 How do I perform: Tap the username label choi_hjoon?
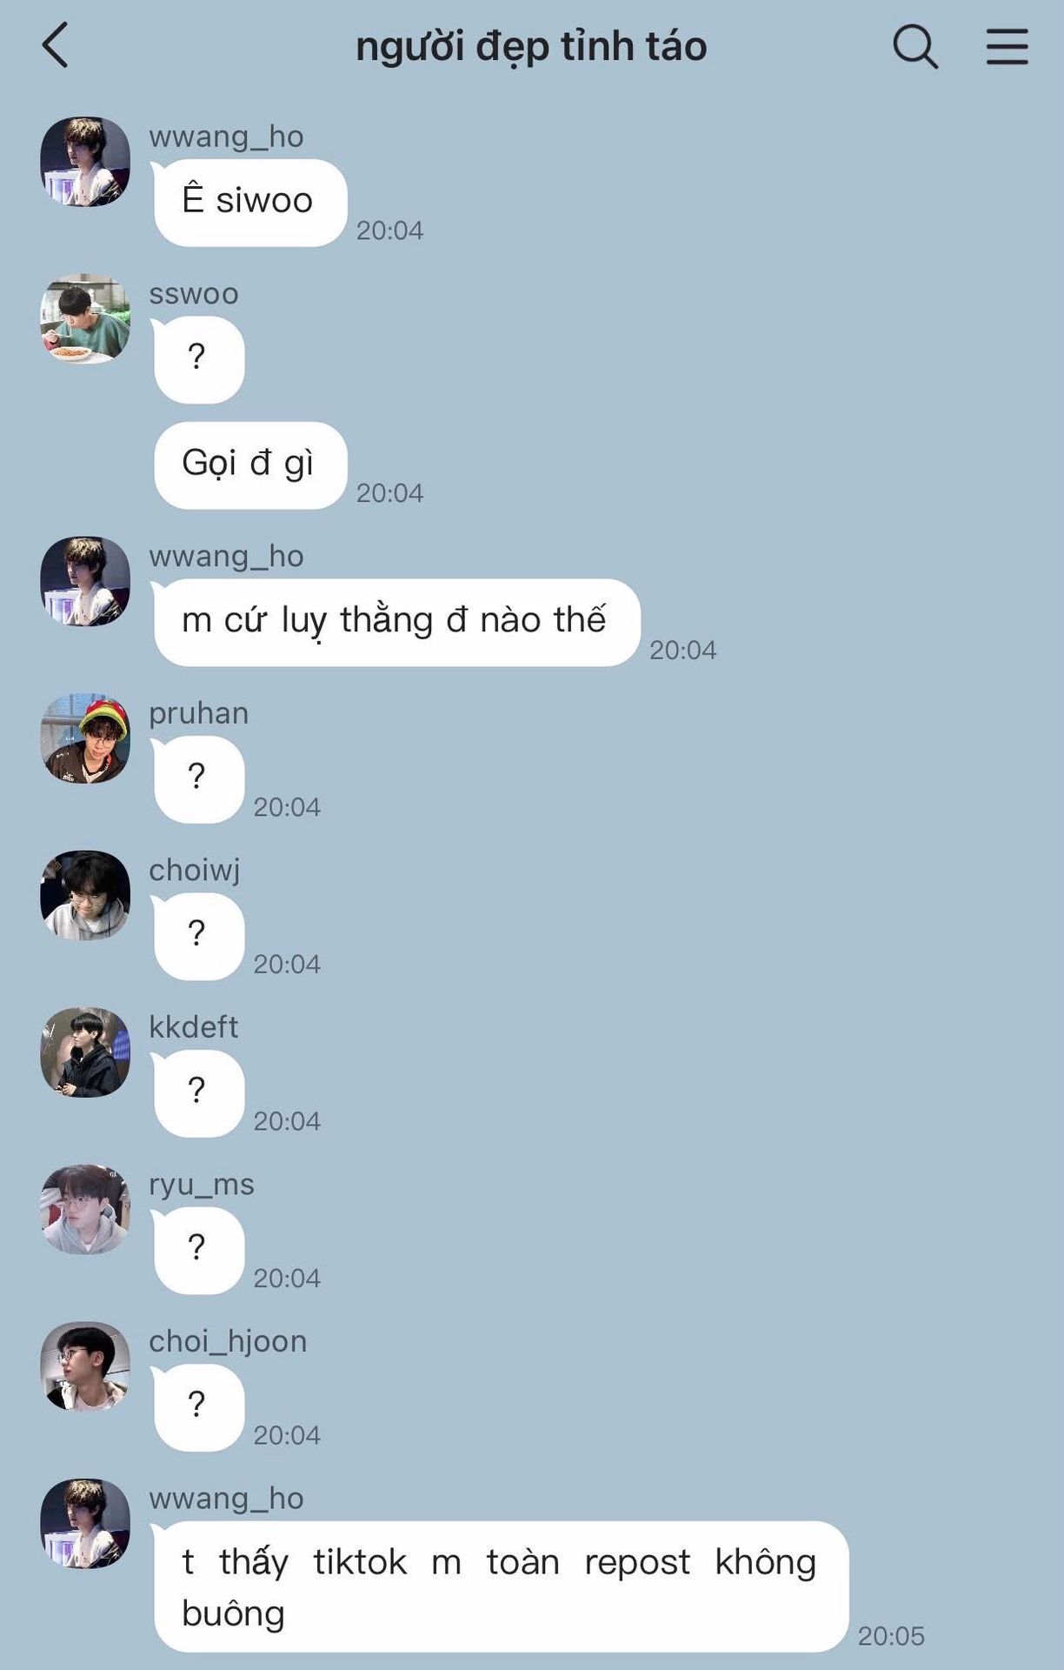click(228, 1341)
